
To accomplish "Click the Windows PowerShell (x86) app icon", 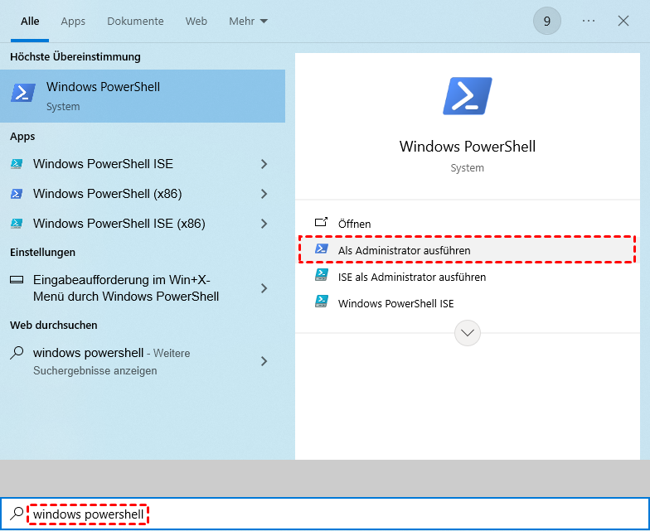I will tap(17, 194).
